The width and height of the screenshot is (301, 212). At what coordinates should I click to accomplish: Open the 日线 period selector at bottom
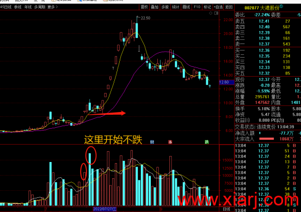[x=226, y=209]
